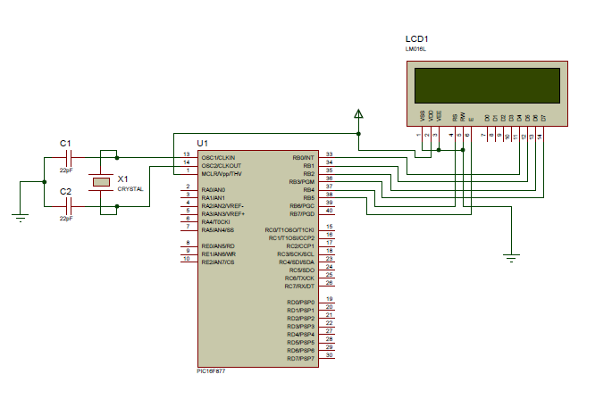
Task: Click the 'RE0/AN5/RD' pin label
Action: (x=218, y=246)
